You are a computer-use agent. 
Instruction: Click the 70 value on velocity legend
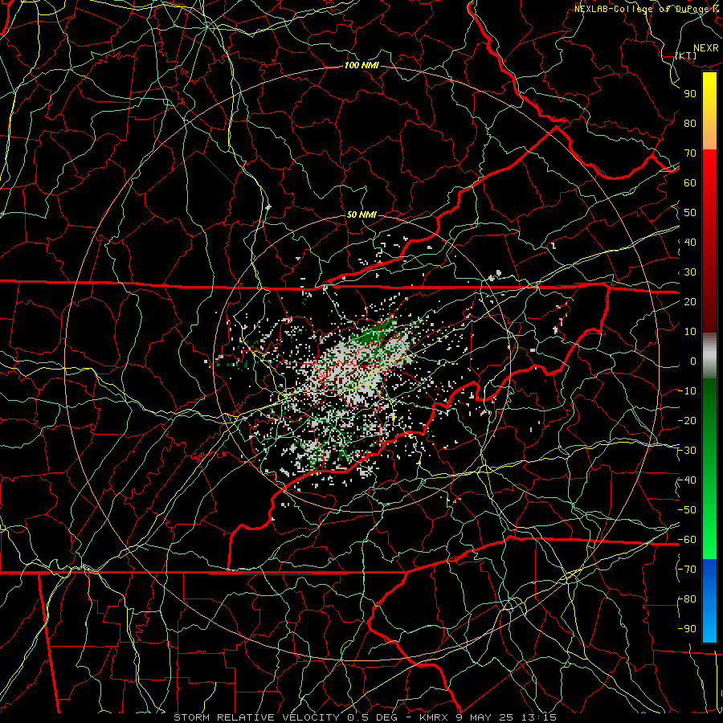pyautogui.click(x=690, y=153)
